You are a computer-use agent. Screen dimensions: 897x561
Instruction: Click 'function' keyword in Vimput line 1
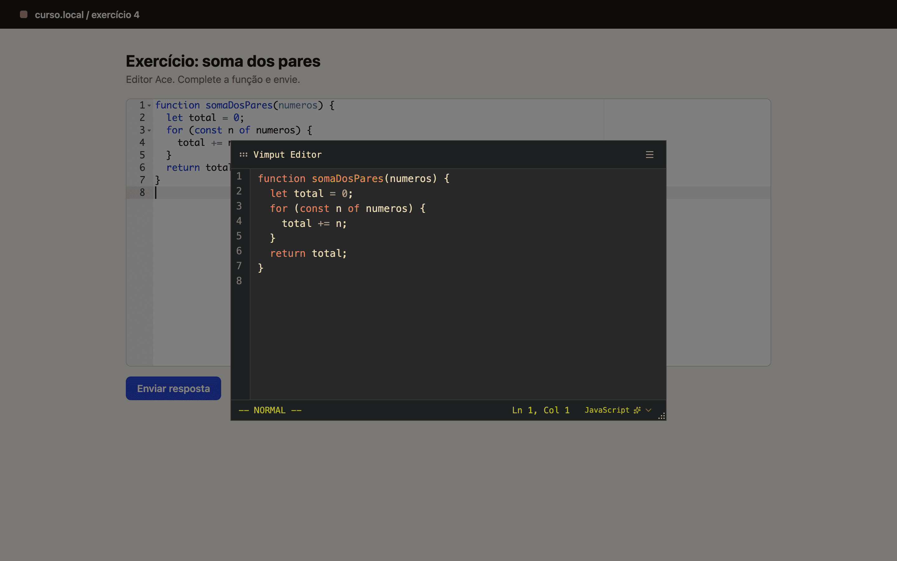pos(282,179)
